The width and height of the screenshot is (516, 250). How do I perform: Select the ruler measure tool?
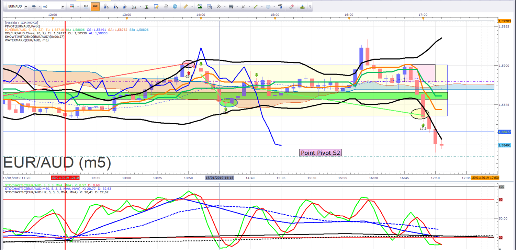(x=186, y=7)
